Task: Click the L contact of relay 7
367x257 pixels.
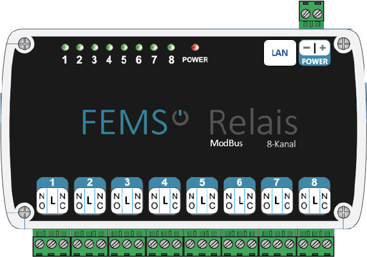Action: pyautogui.click(x=277, y=200)
